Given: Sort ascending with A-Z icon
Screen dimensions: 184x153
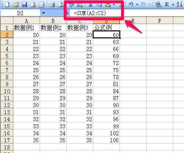Looking at the screenshot, I should coord(179,4).
